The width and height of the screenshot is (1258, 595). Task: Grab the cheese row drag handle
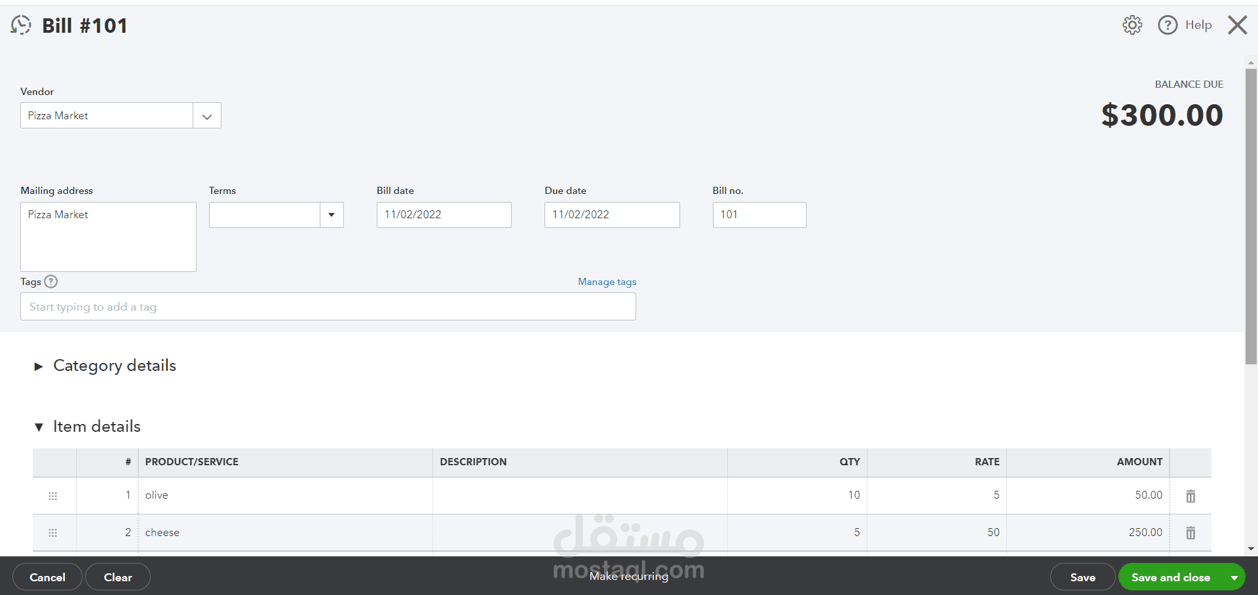pos(53,533)
